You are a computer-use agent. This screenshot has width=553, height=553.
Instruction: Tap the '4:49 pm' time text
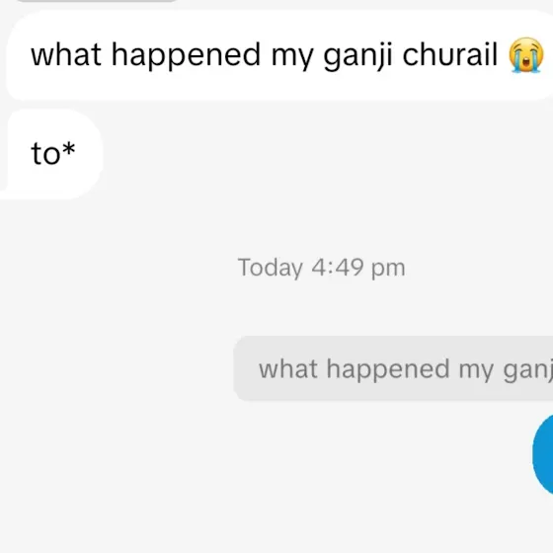358,268
